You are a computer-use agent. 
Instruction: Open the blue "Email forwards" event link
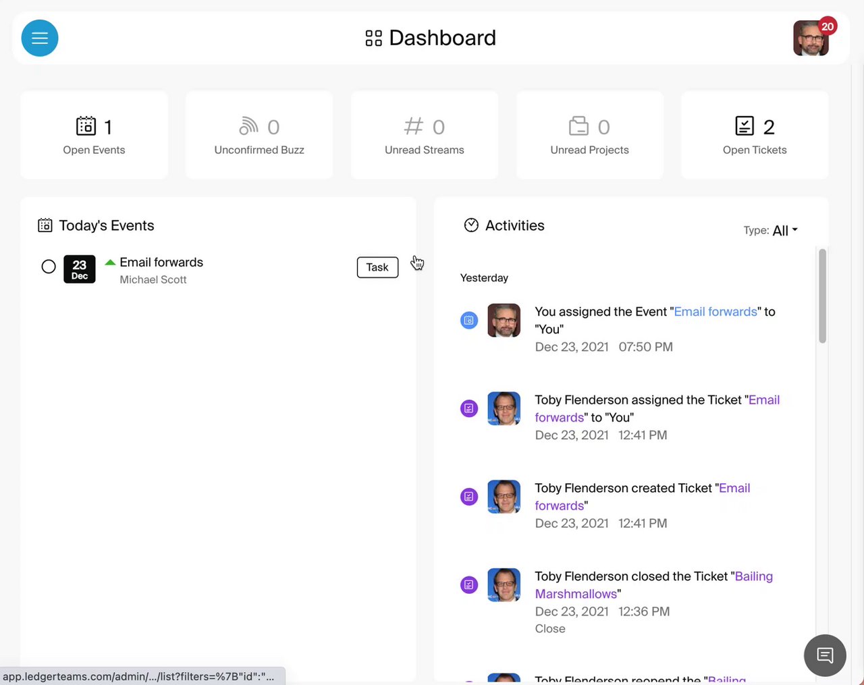pos(715,312)
